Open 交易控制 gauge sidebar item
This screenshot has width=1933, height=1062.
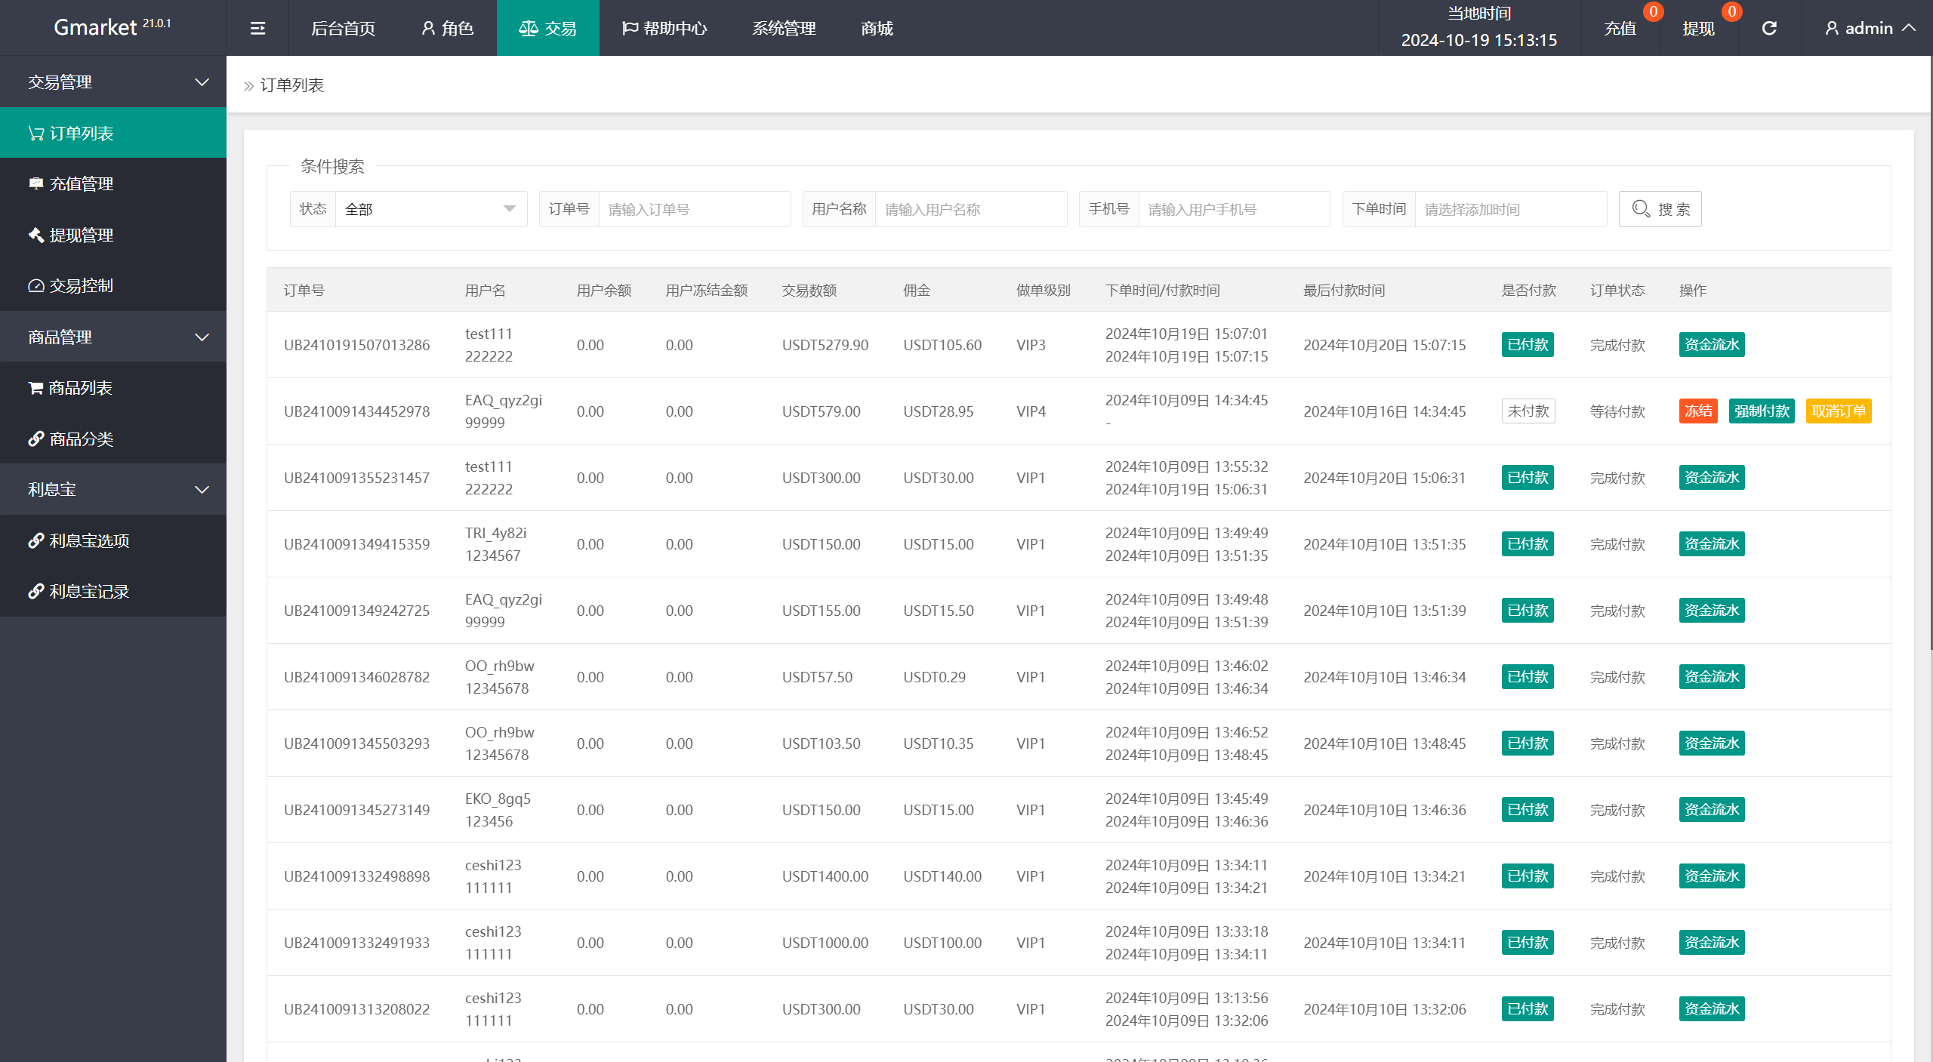point(81,285)
